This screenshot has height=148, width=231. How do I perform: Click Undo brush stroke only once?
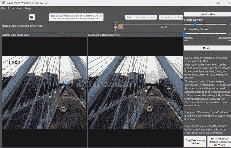pyautogui.click(x=141, y=17)
